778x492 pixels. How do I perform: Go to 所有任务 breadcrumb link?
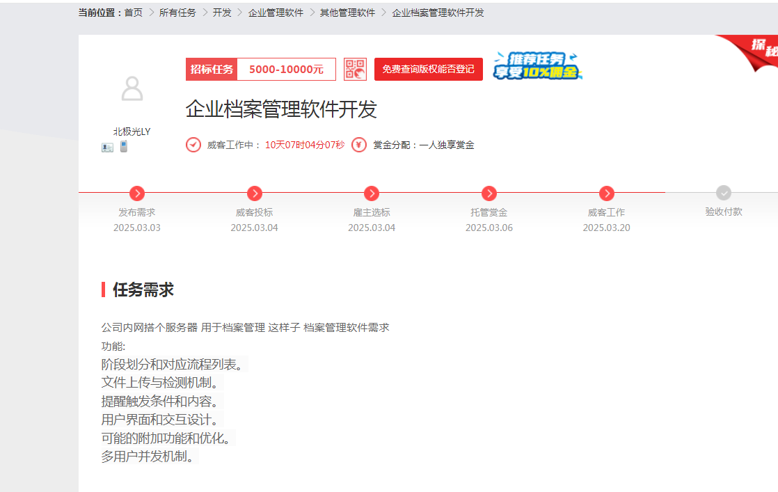coord(177,13)
